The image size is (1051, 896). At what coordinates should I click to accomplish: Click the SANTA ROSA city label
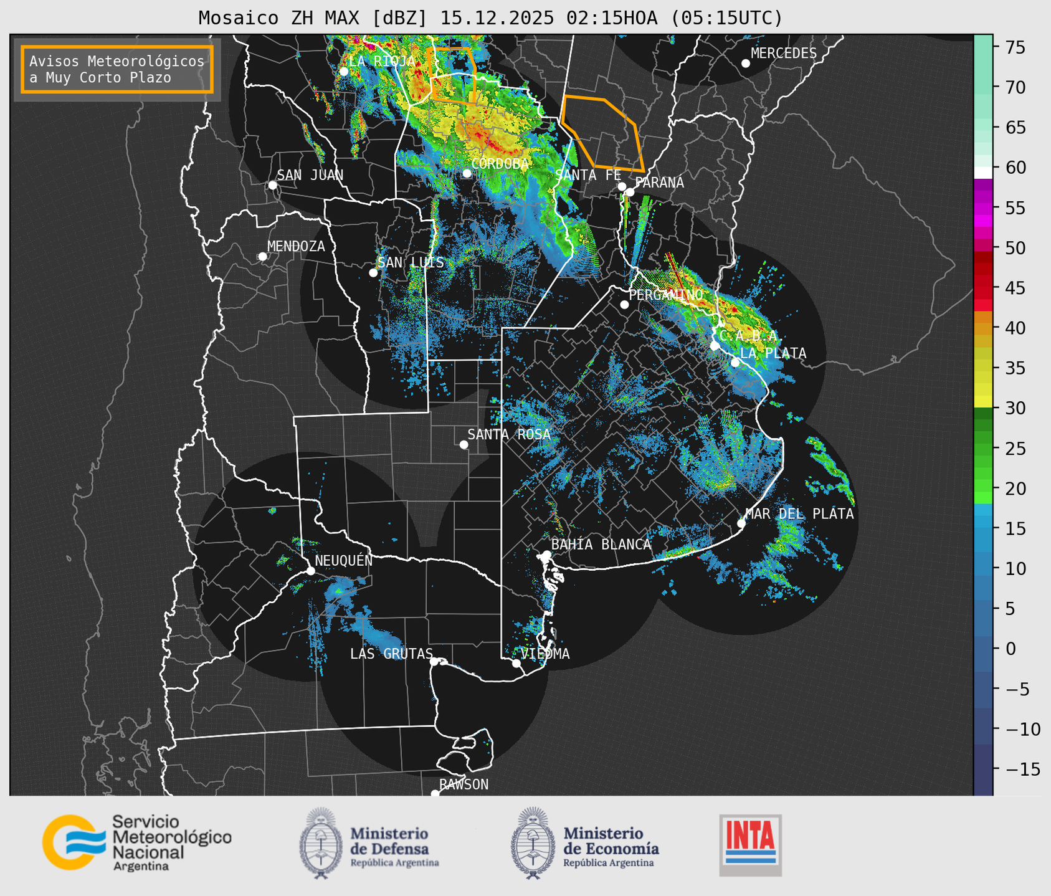pos(509,434)
